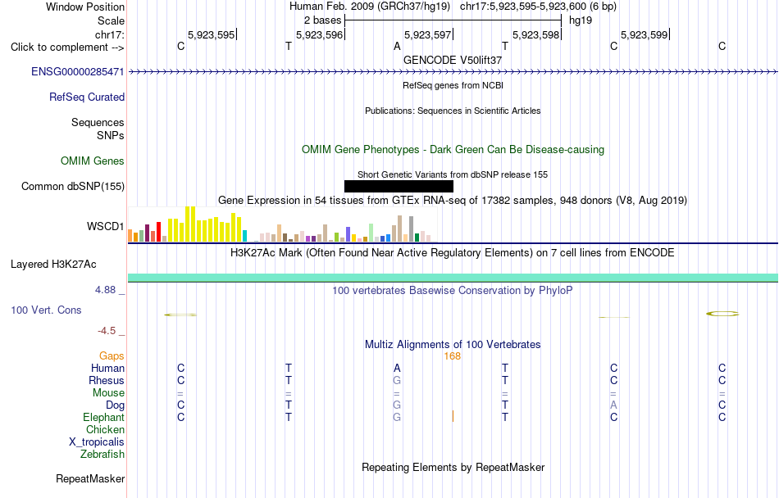The width and height of the screenshot is (779, 498).
Task: Click the base A in the sequence row
Action: pos(397,47)
